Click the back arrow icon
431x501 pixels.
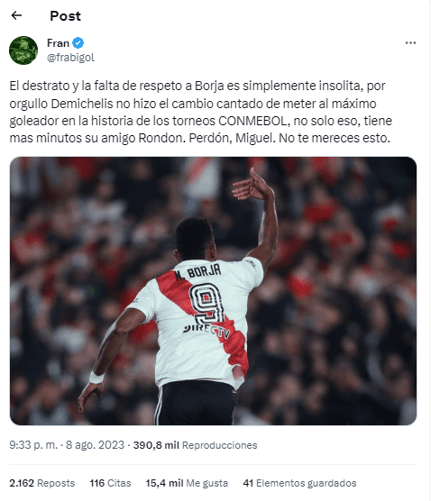tap(16, 15)
